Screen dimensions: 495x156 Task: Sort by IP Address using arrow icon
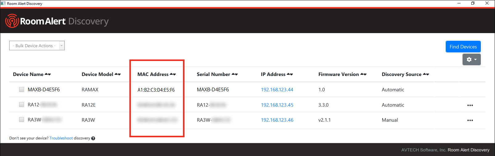(290, 74)
